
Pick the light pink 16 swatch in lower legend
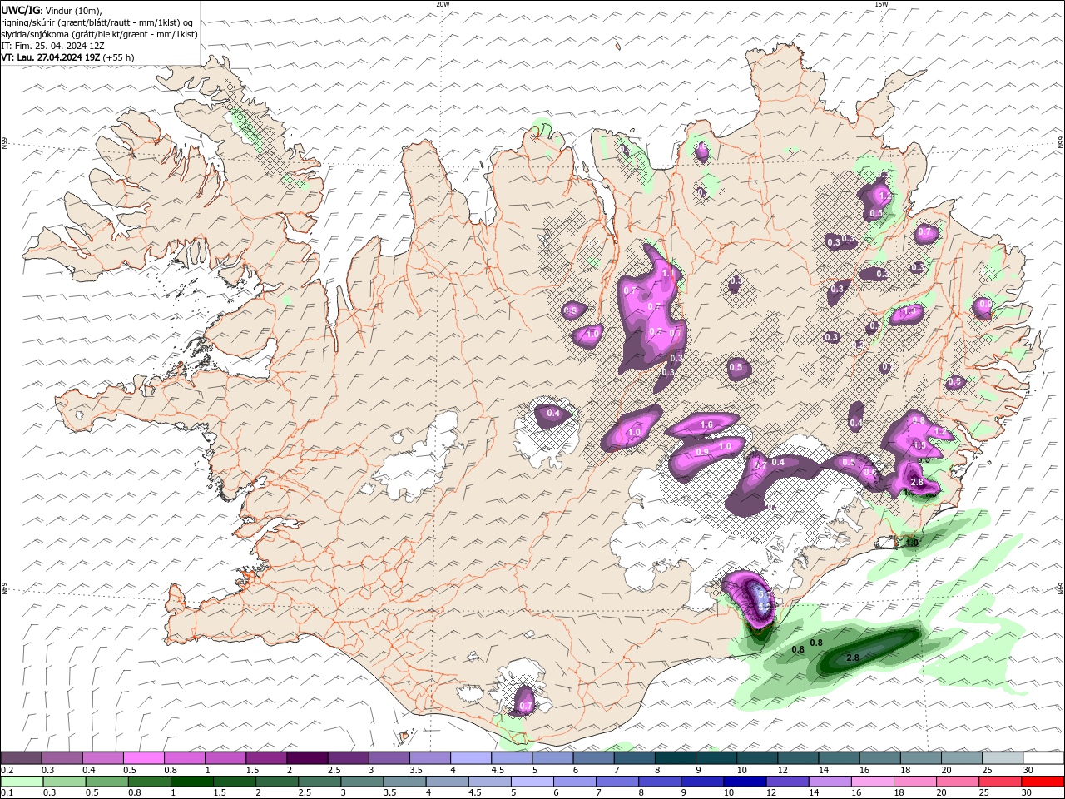pyautogui.click(x=872, y=782)
